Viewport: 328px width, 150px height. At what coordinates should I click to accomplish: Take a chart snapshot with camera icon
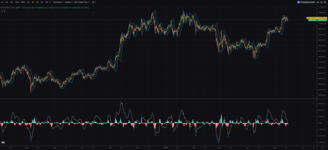point(317,2)
